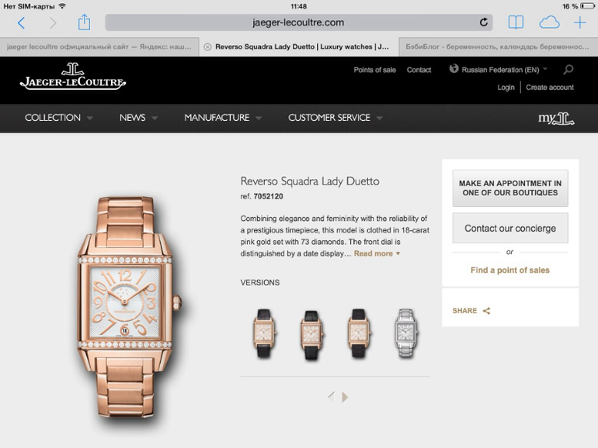Open the CUSTOMER SERVICE menu
Screen dimensions: 598x448
tap(335, 118)
